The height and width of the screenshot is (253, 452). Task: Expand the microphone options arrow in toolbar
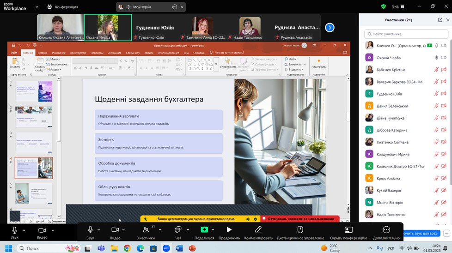98,230
